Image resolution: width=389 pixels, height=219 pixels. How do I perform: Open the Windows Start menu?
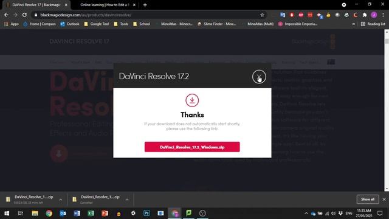coord(7,214)
